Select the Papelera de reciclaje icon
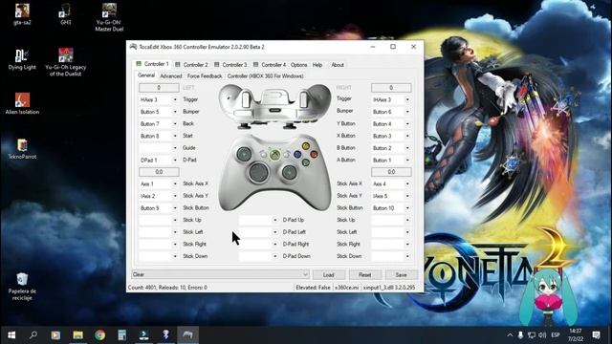 (22, 287)
